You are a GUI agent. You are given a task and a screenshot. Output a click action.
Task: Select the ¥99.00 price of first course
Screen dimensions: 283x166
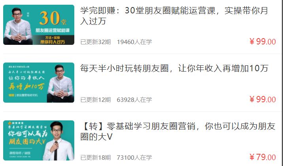point(262,42)
